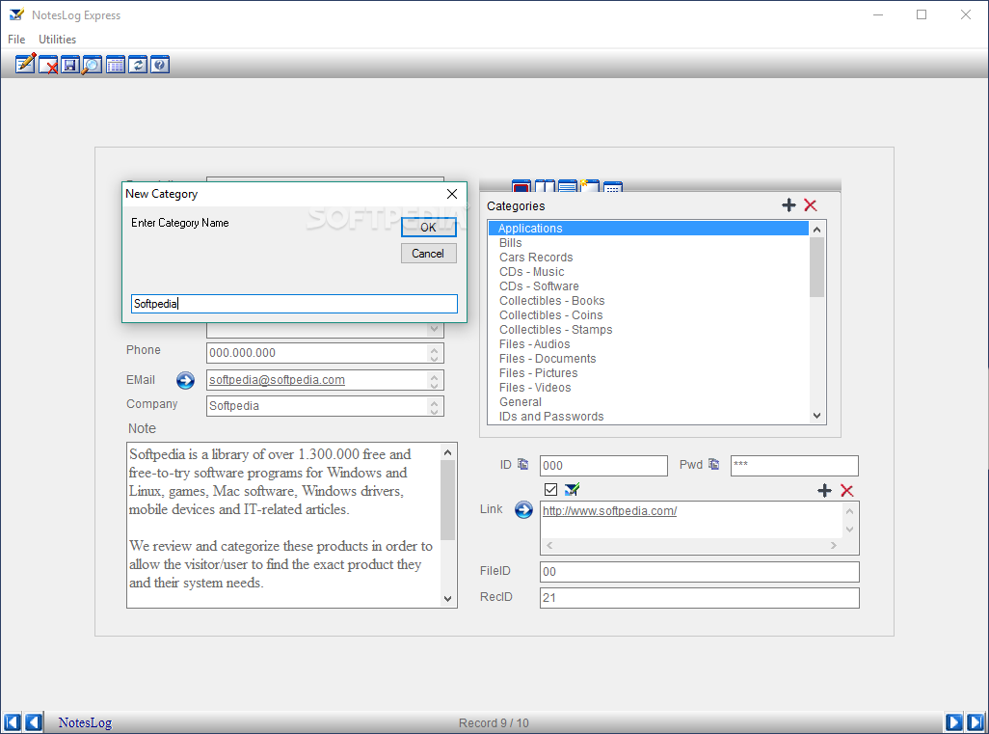Screen dimensions: 989x734
Task: Click the Categories list scroll down arrow
Action: 816,416
